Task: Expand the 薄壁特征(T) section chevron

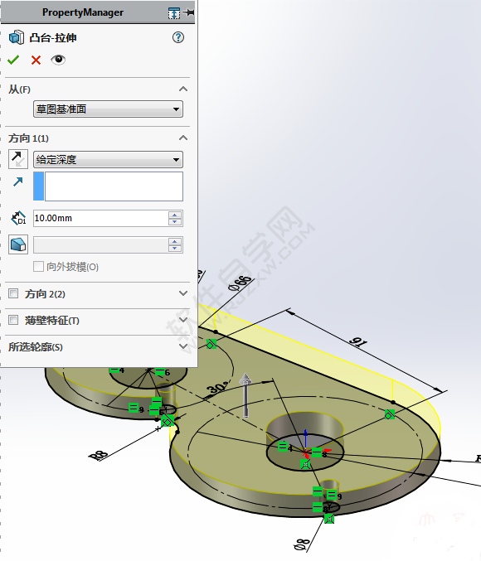Action: 183,320
